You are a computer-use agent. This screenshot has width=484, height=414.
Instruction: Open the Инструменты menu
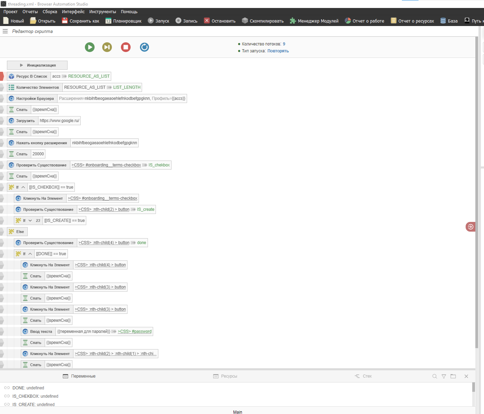[x=103, y=11]
